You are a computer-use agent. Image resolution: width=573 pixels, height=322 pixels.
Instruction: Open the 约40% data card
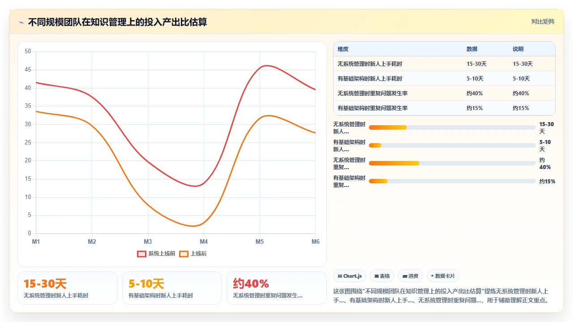click(277, 288)
